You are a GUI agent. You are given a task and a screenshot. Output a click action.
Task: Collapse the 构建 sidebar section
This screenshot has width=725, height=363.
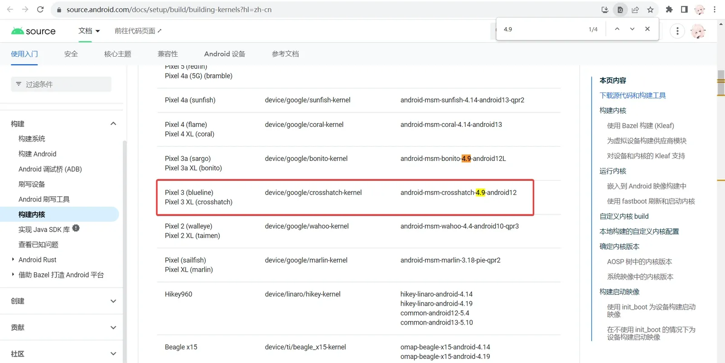click(x=113, y=123)
